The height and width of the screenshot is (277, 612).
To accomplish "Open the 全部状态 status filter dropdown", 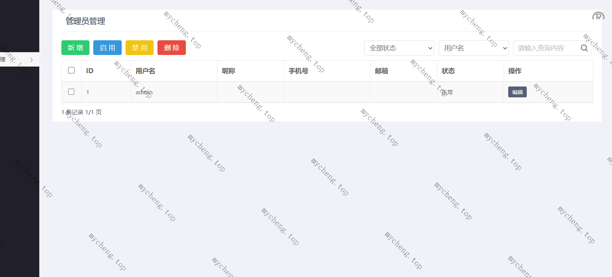I will tap(399, 48).
